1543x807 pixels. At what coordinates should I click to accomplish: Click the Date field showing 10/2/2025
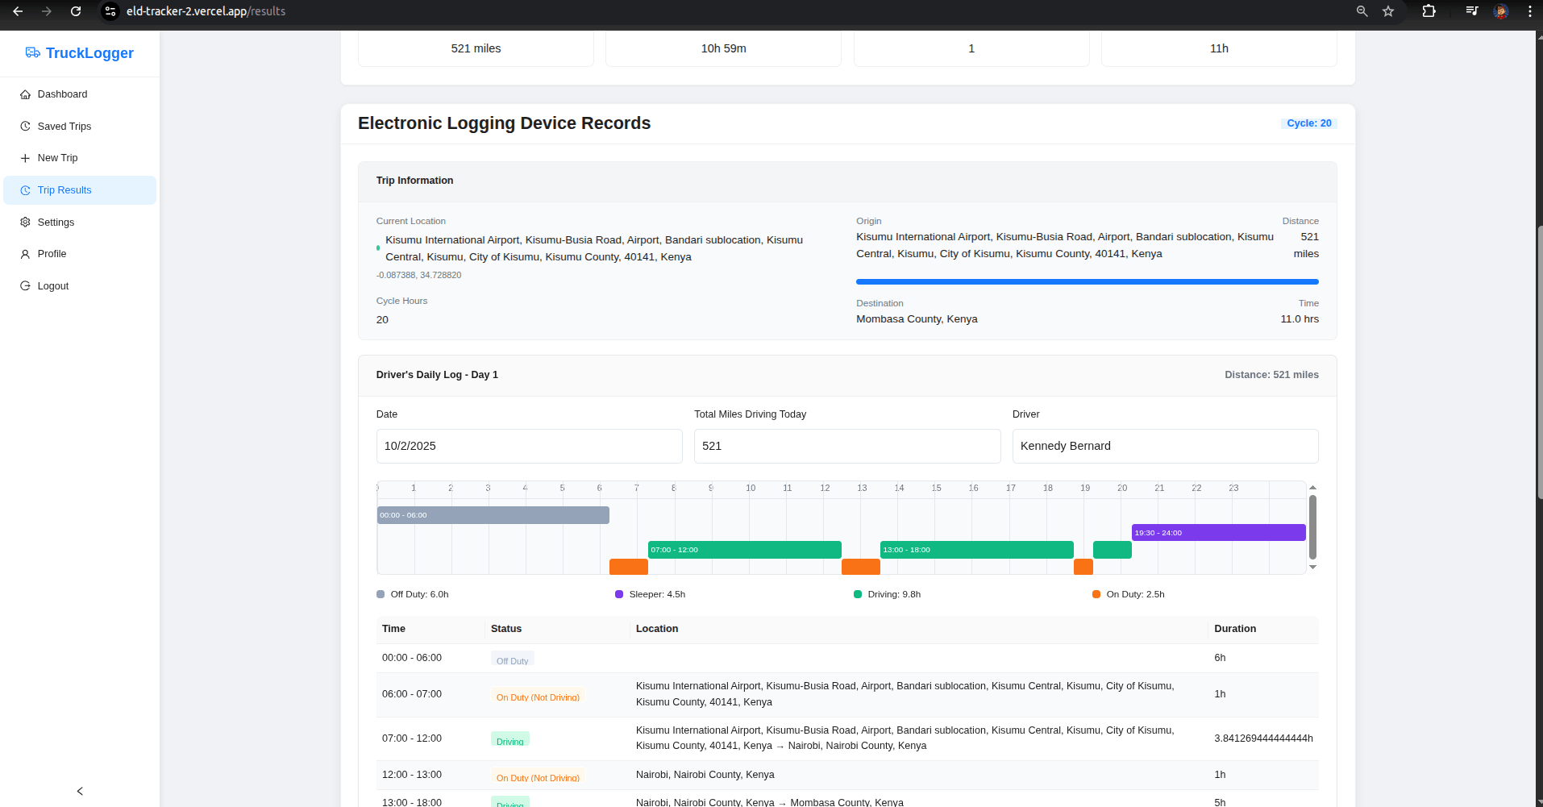pyautogui.click(x=529, y=446)
